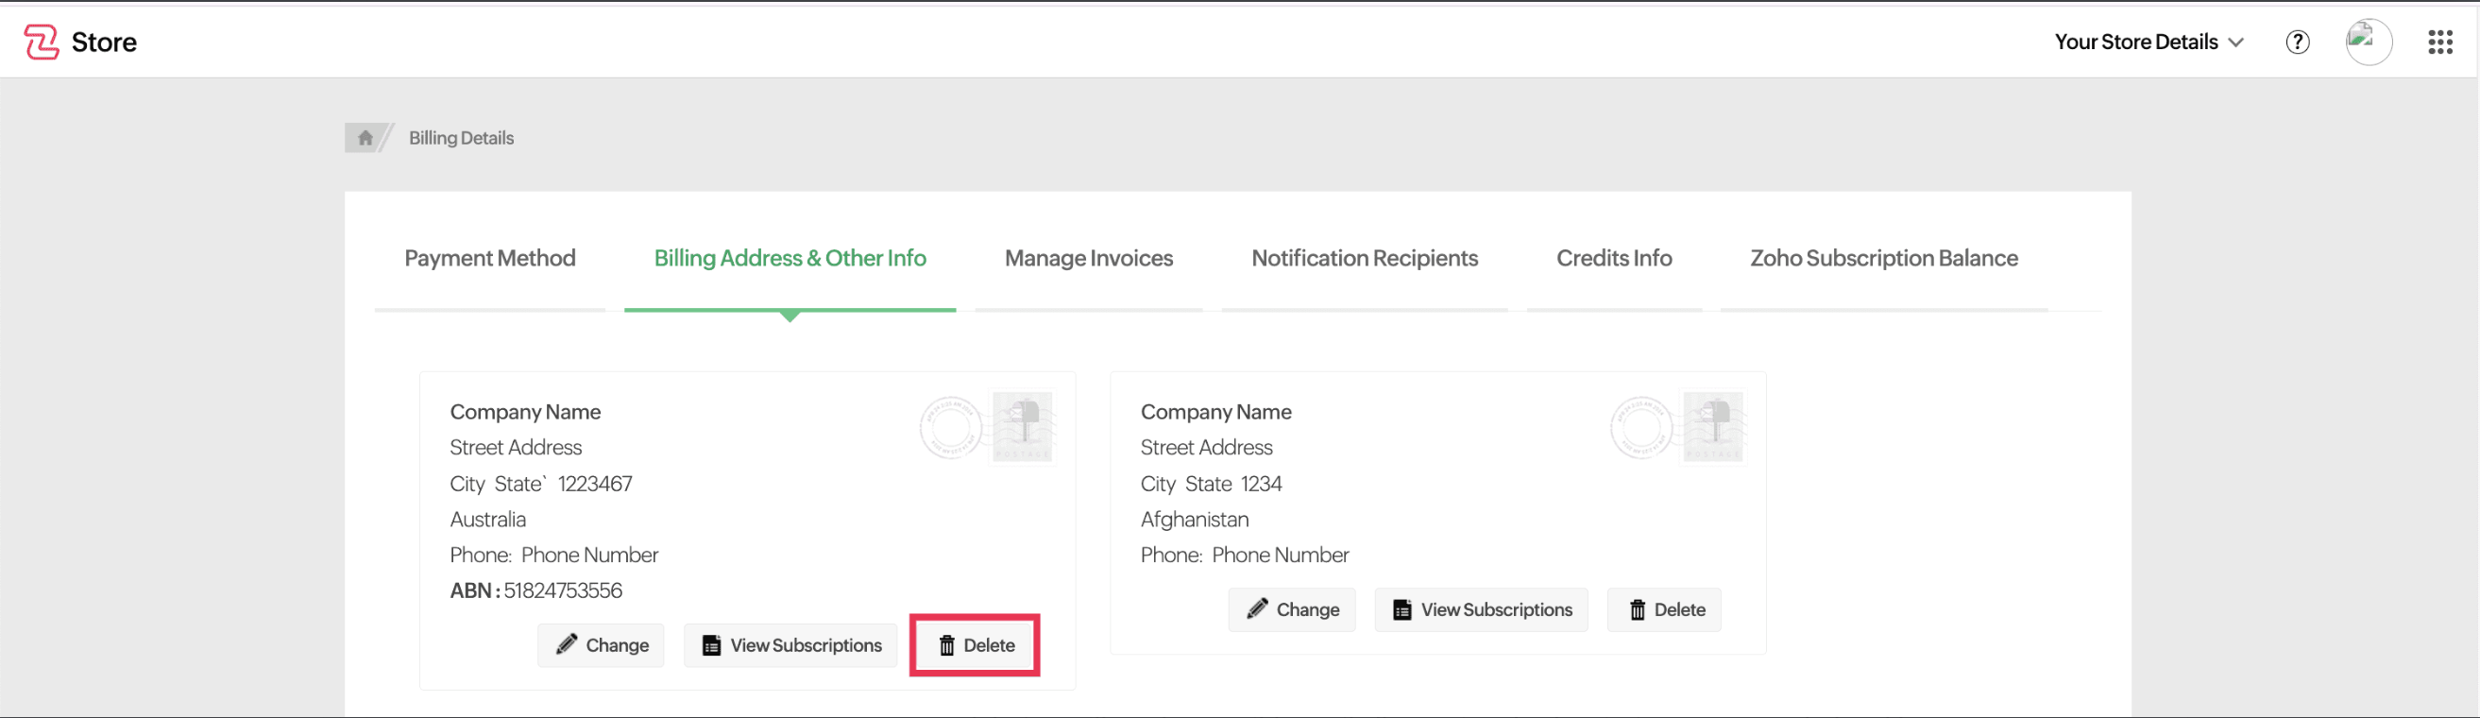Switch to the Payment Method tab

pos(489,258)
